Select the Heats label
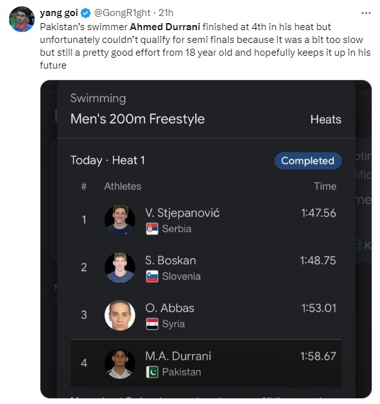The width and height of the screenshot is (380, 404). click(325, 119)
